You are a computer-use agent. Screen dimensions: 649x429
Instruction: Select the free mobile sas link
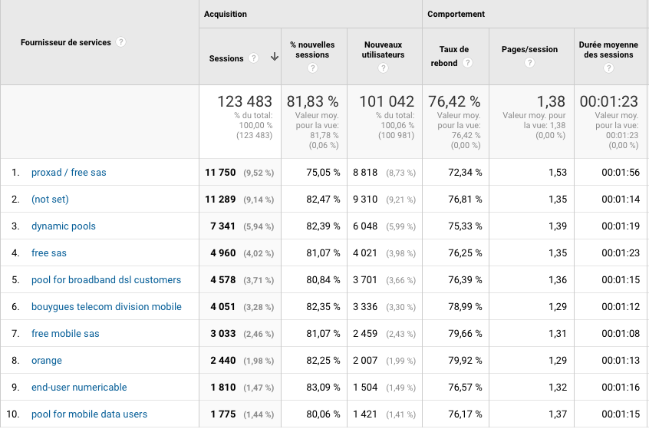click(65, 334)
